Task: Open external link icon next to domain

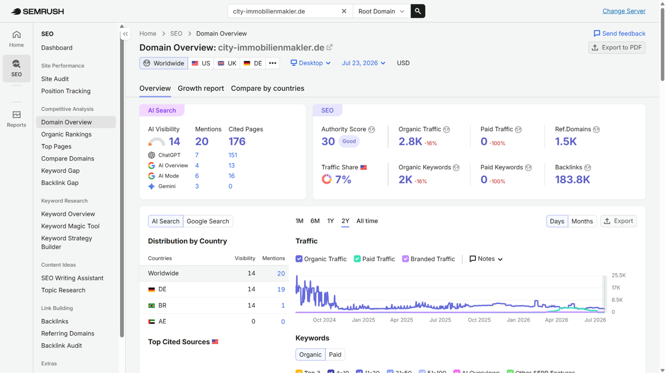Action: [x=330, y=48]
